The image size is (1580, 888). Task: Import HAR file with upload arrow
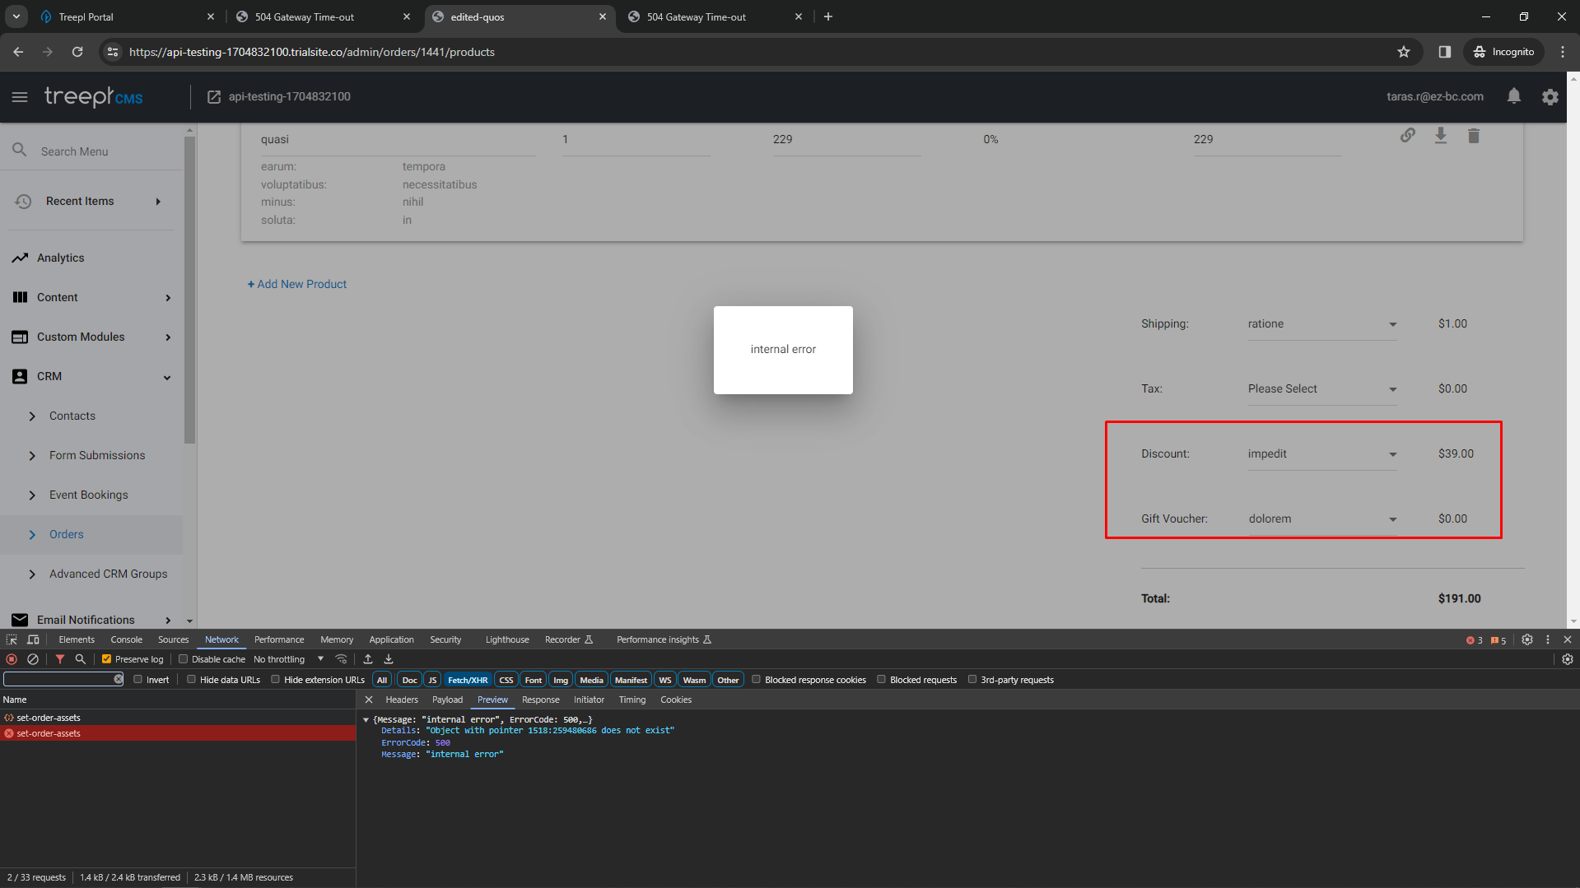pos(368,659)
